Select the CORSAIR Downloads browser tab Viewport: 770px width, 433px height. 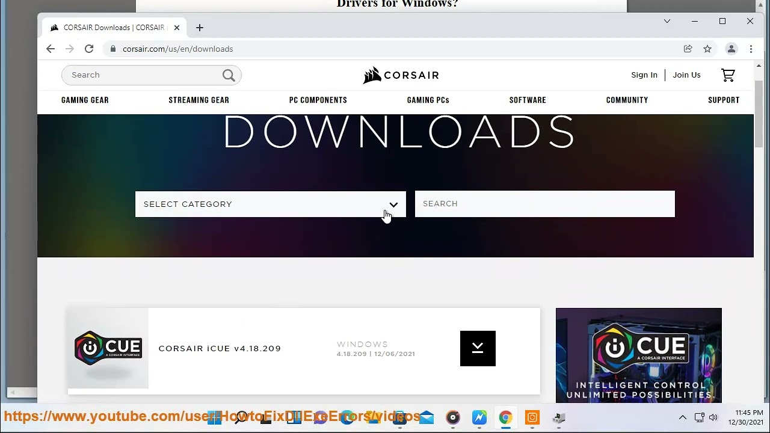[114, 28]
